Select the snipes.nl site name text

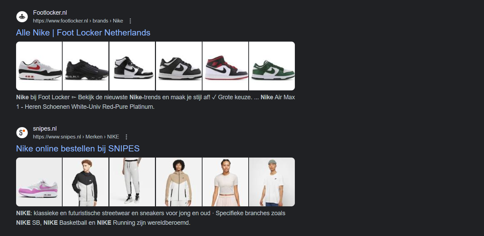45,129
